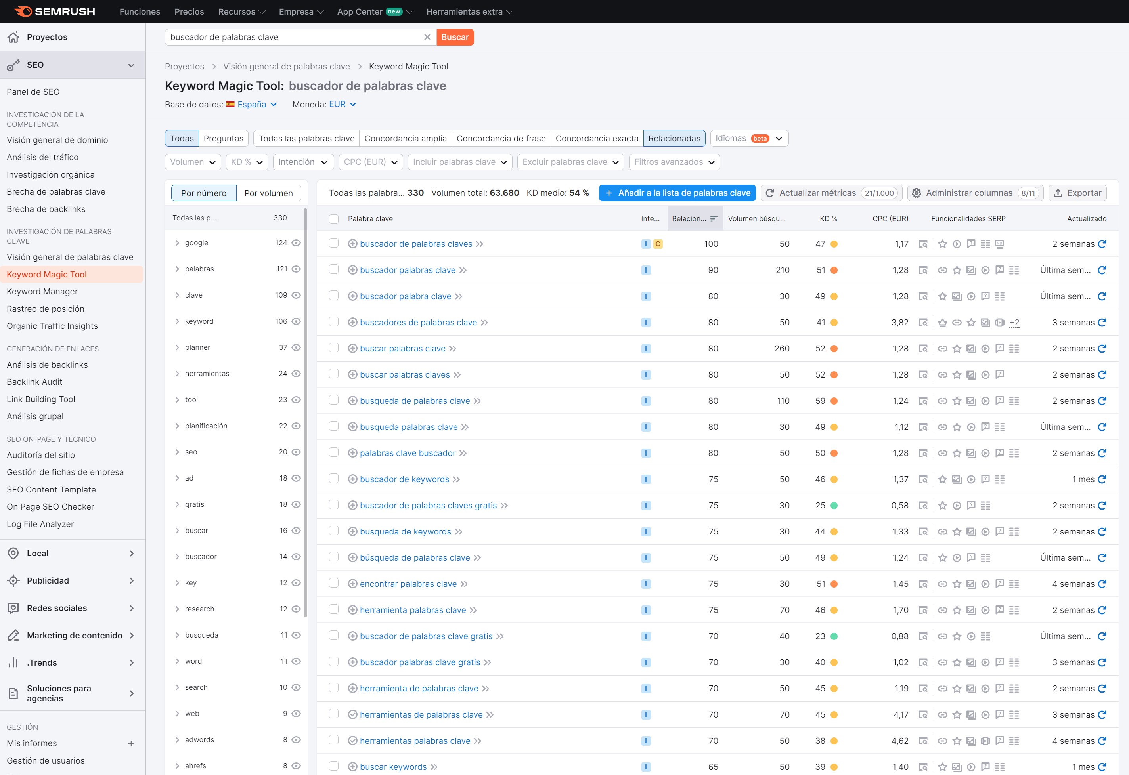Screen dimensions: 1129x775
Task: Toggle eye icon for 'google' group
Action: pyautogui.click(x=296, y=243)
